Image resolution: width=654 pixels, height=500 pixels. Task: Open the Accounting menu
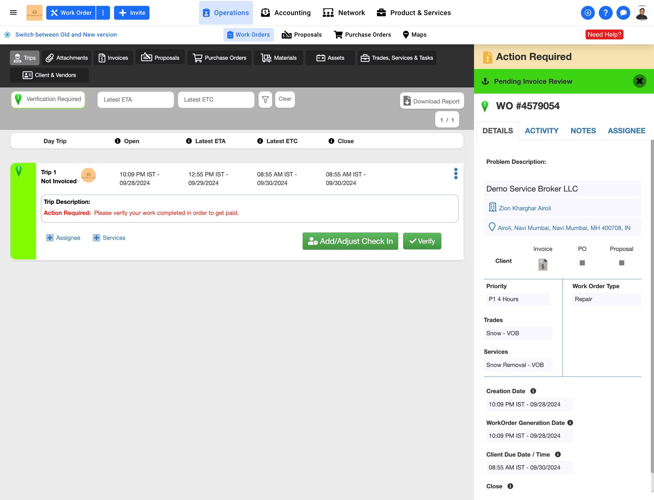tap(286, 13)
